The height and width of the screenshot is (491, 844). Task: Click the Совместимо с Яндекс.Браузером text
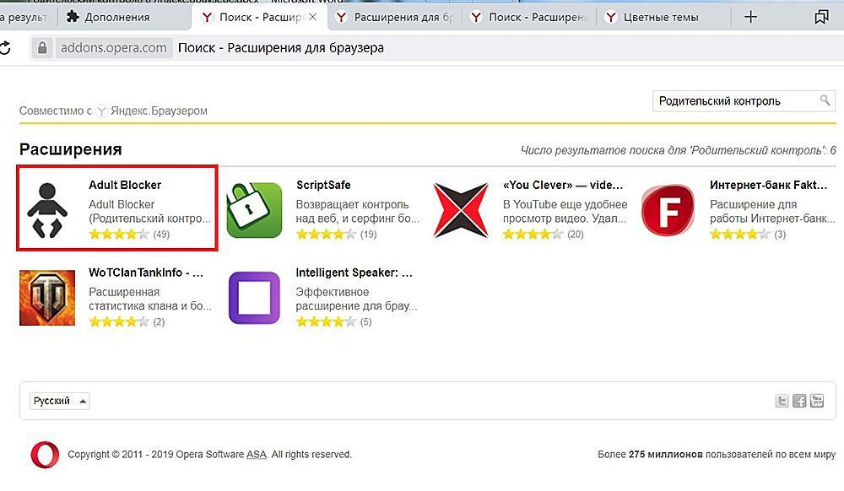[113, 111]
